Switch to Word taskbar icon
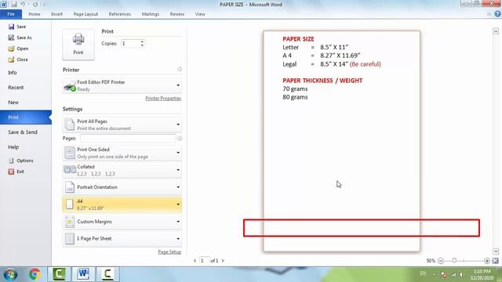The width and height of the screenshot is (502, 282). 83,274
